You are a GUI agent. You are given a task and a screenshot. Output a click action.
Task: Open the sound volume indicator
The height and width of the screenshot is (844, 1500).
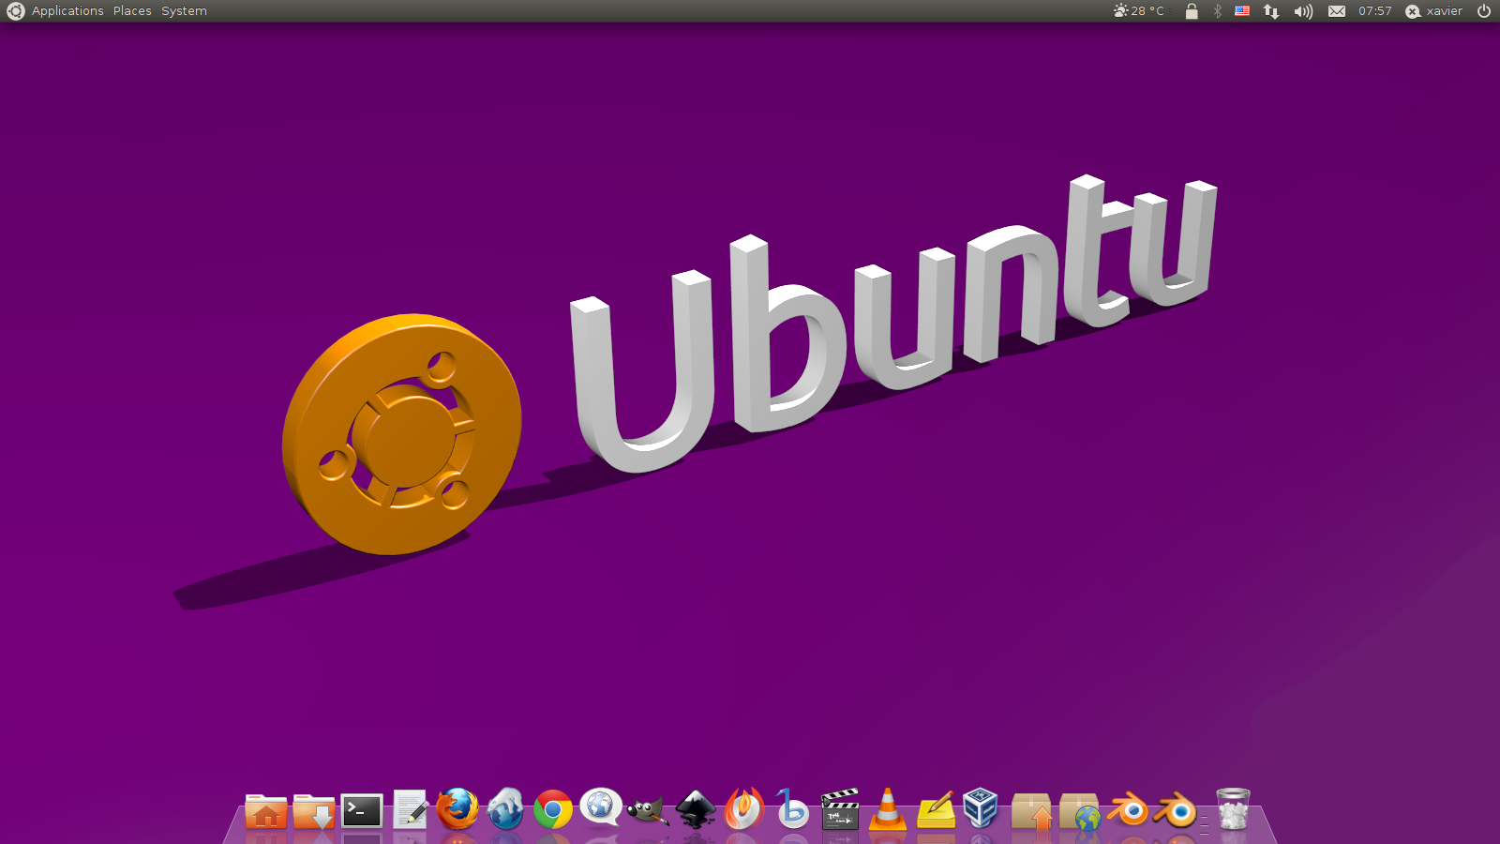[1303, 11]
